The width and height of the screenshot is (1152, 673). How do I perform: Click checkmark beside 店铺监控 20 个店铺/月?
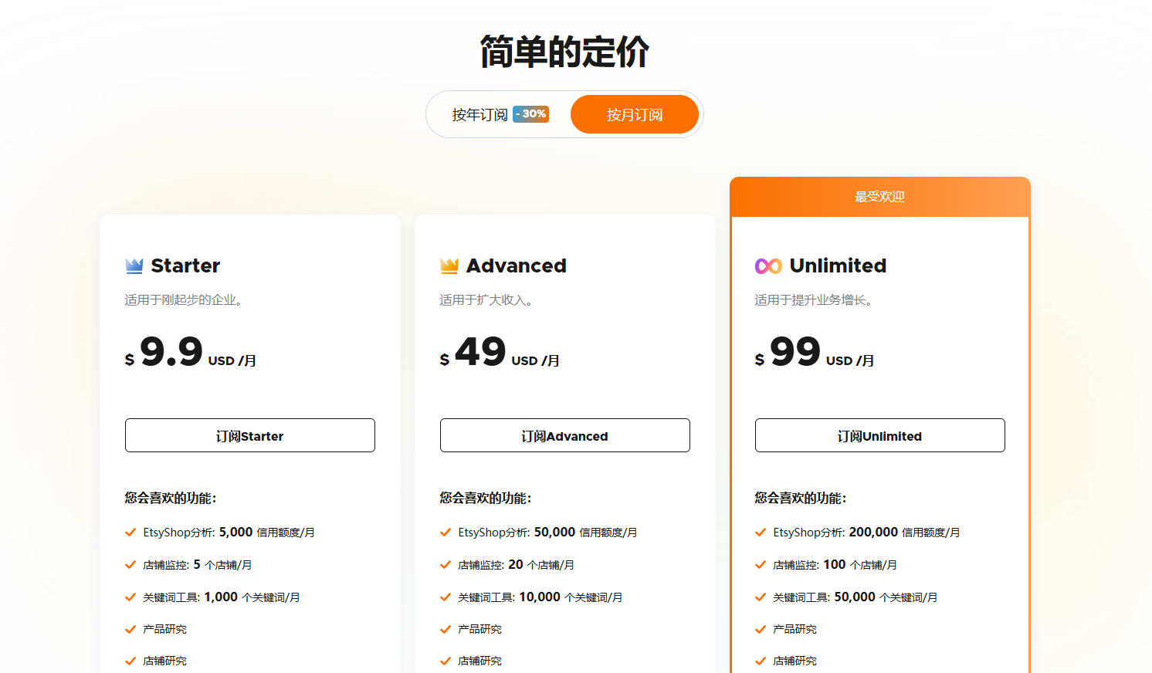(446, 565)
